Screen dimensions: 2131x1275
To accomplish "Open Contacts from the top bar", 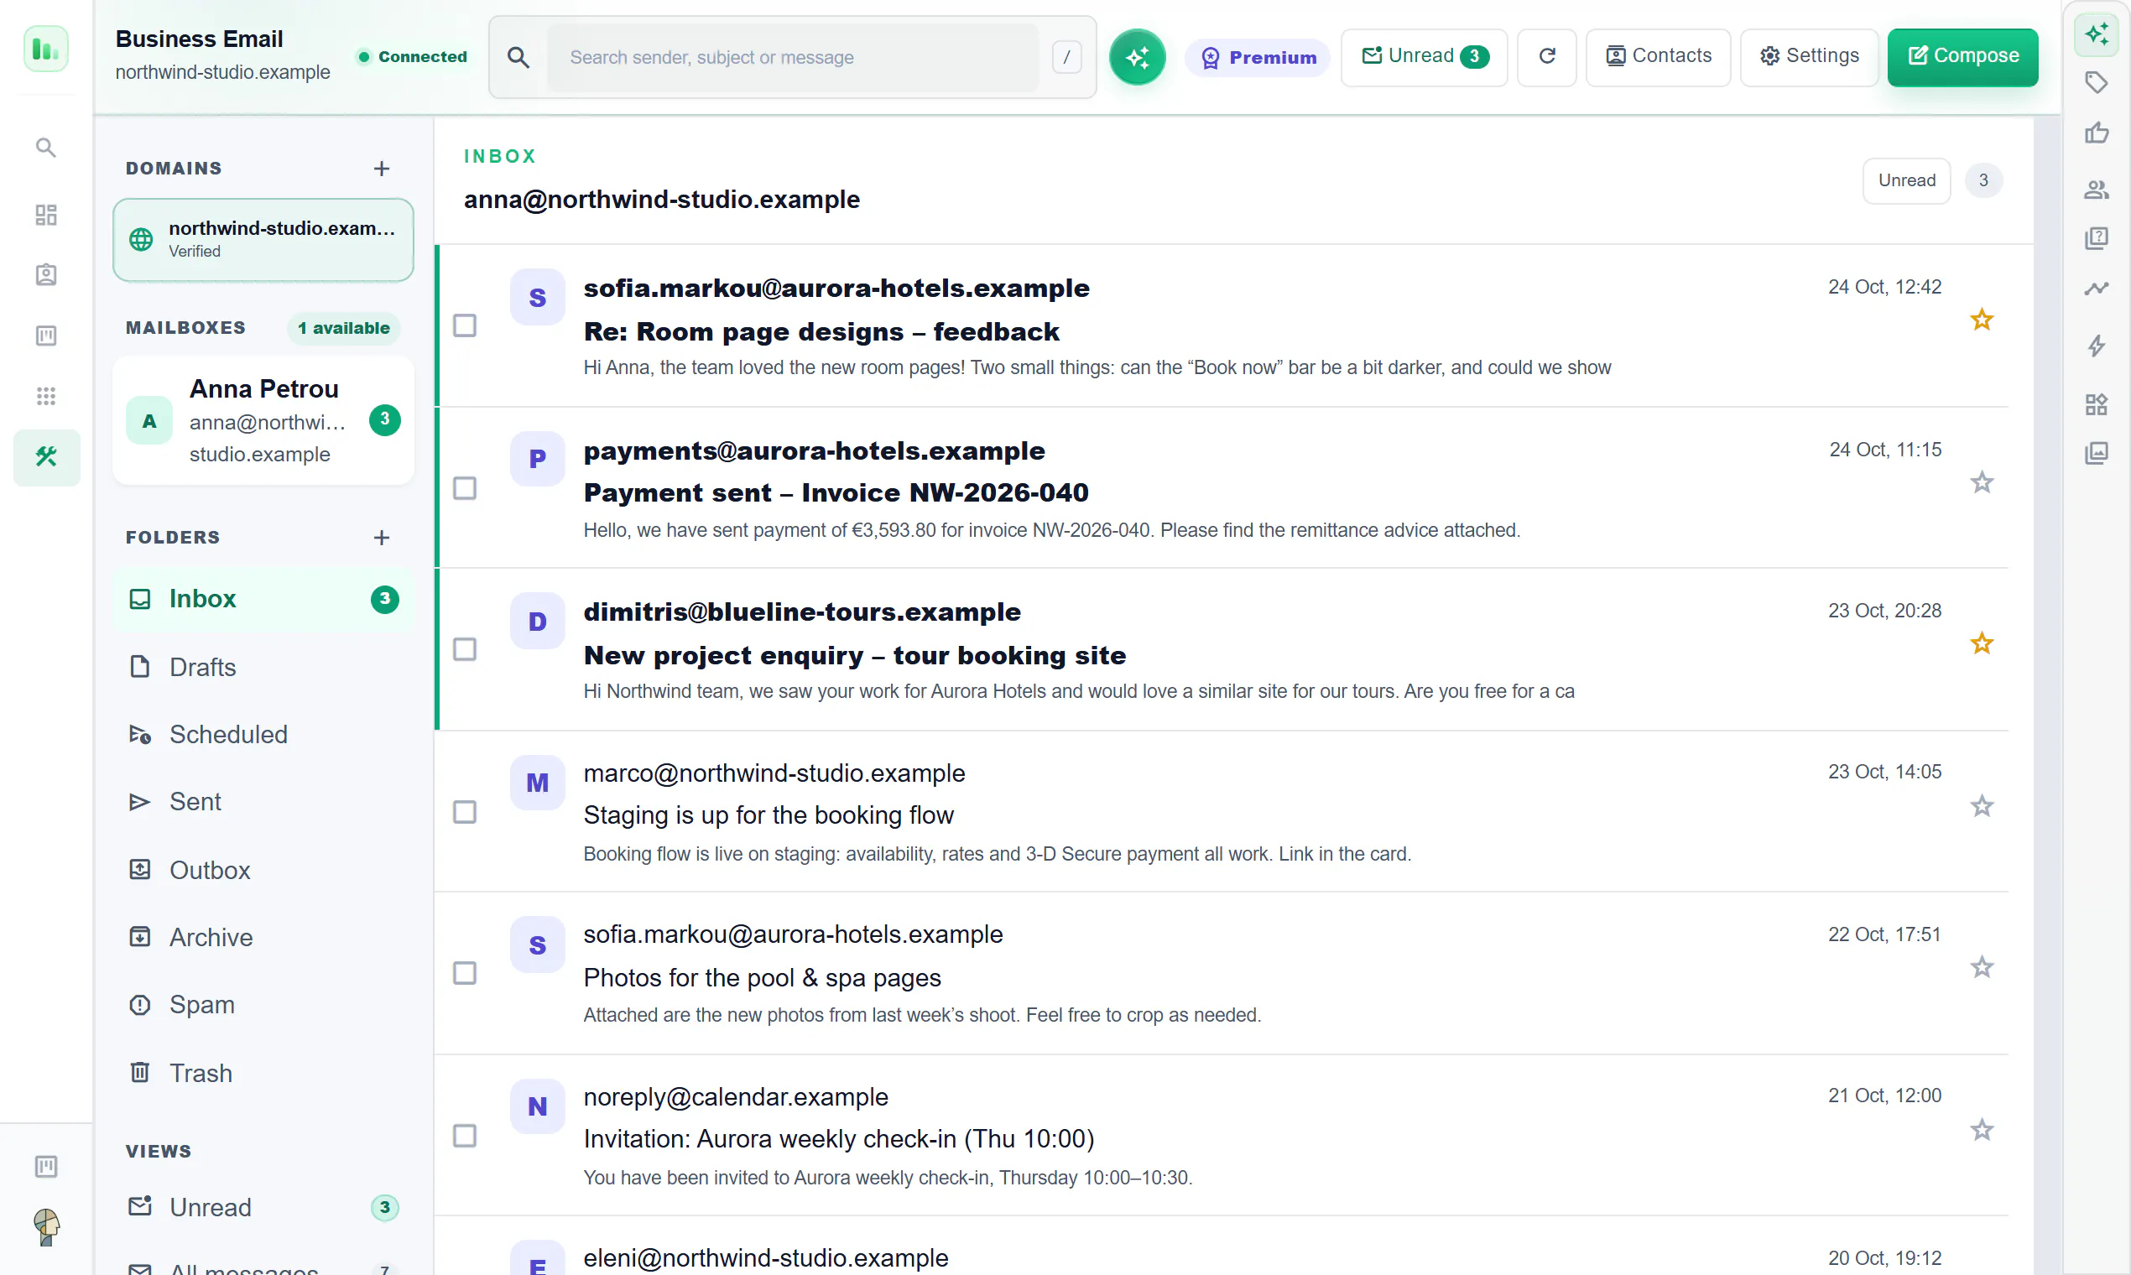I will pos(1658,57).
